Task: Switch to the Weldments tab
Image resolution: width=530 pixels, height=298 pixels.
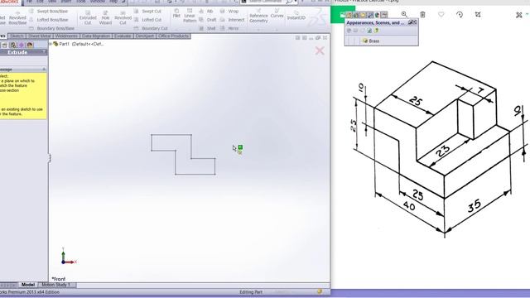Action: (66, 36)
